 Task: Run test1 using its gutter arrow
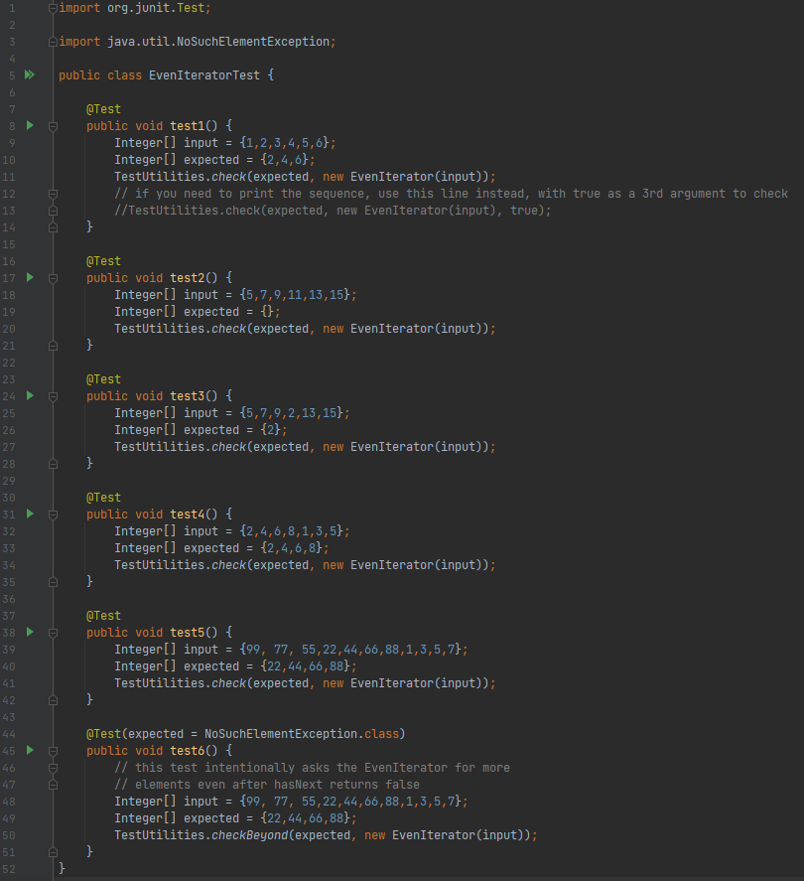tap(28, 125)
